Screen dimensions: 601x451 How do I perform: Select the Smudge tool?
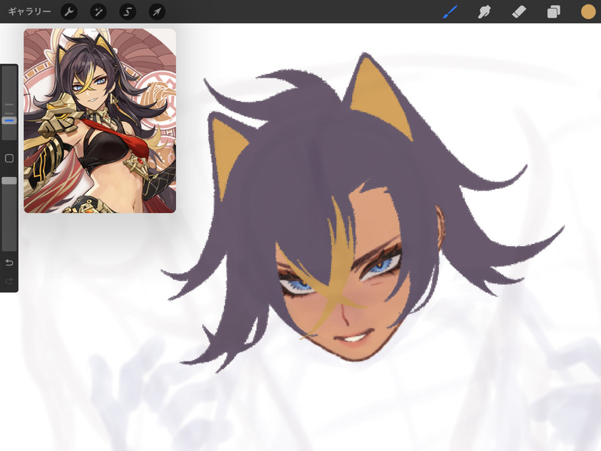point(484,11)
